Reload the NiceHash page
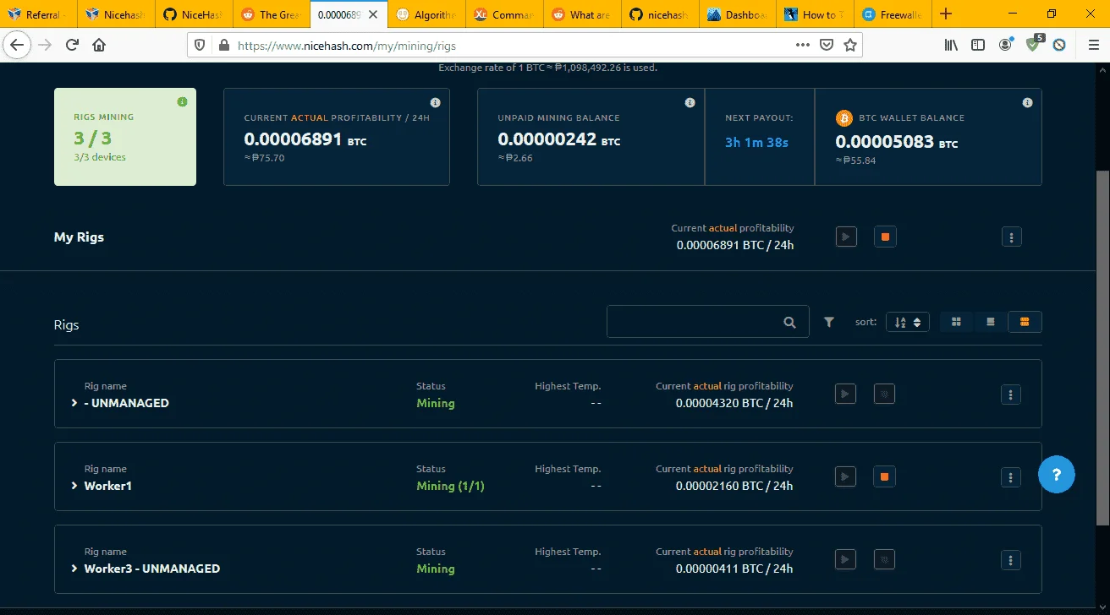Image resolution: width=1110 pixels, height=615 pixels. click(x=73, y=45)
